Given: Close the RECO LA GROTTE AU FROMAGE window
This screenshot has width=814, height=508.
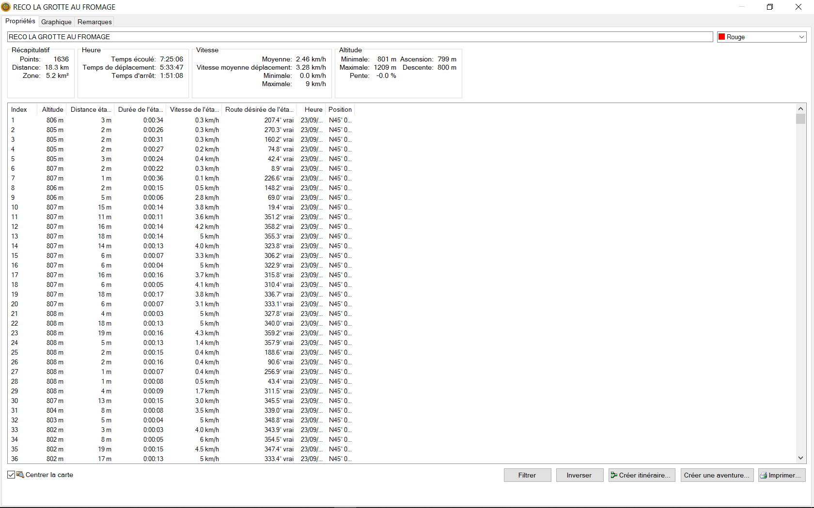Looking at the screenshot, I should [x=798, y=7].
